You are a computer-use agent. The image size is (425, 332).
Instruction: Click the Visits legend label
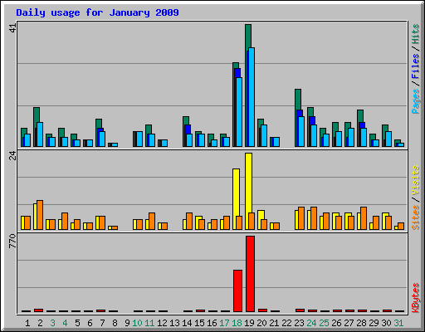(x=415, y=180)
